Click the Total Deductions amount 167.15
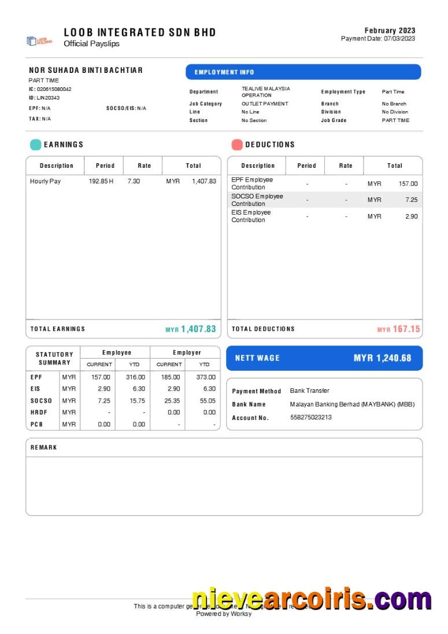The height and width of the screenshot is (634, 448). pos(406,329)
